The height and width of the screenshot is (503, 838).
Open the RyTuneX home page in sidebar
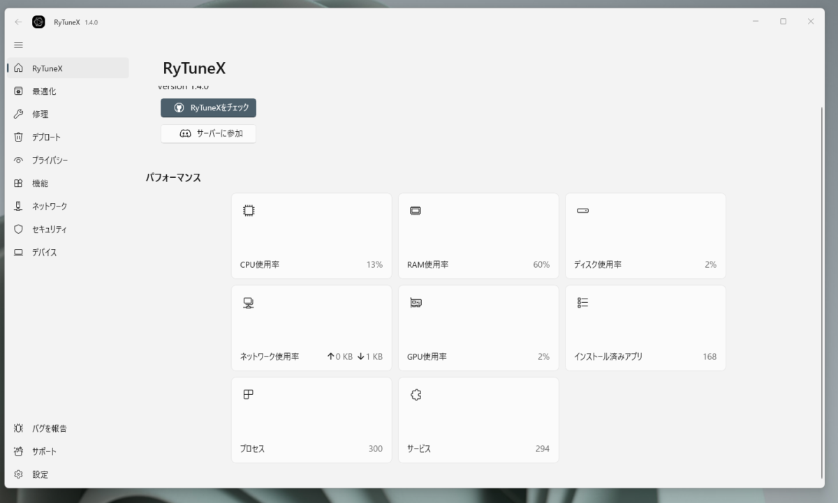click(x=68, y=68)
